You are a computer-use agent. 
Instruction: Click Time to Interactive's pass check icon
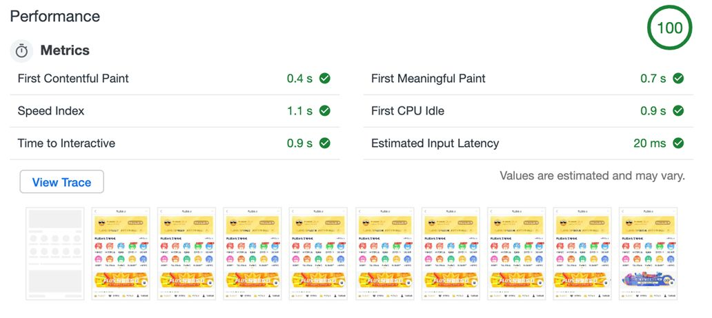[324, 143]
